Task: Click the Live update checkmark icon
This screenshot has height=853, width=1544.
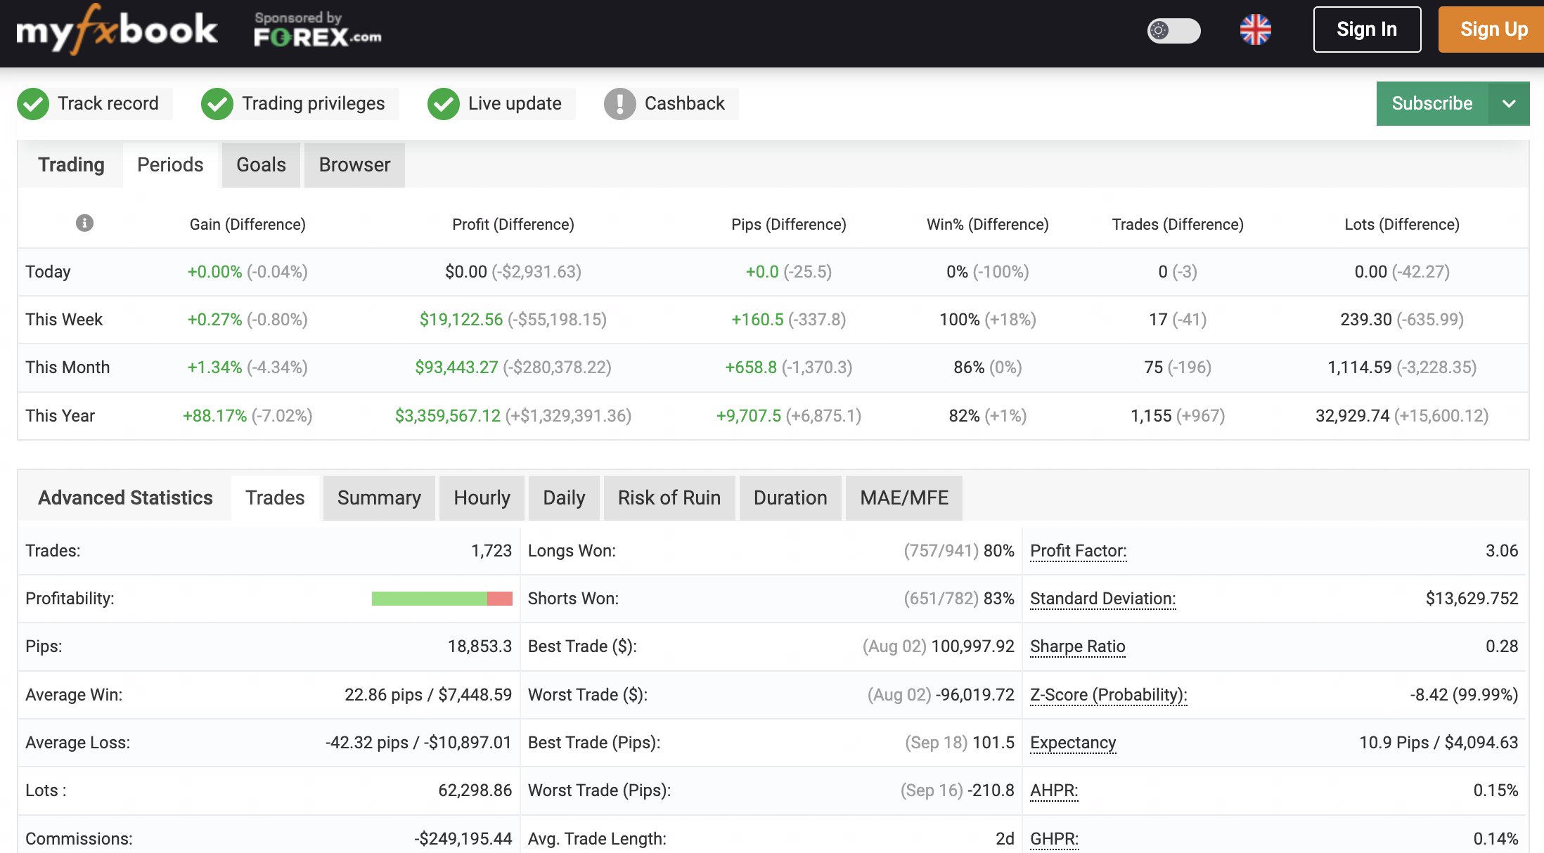Action: click(444, 104)
